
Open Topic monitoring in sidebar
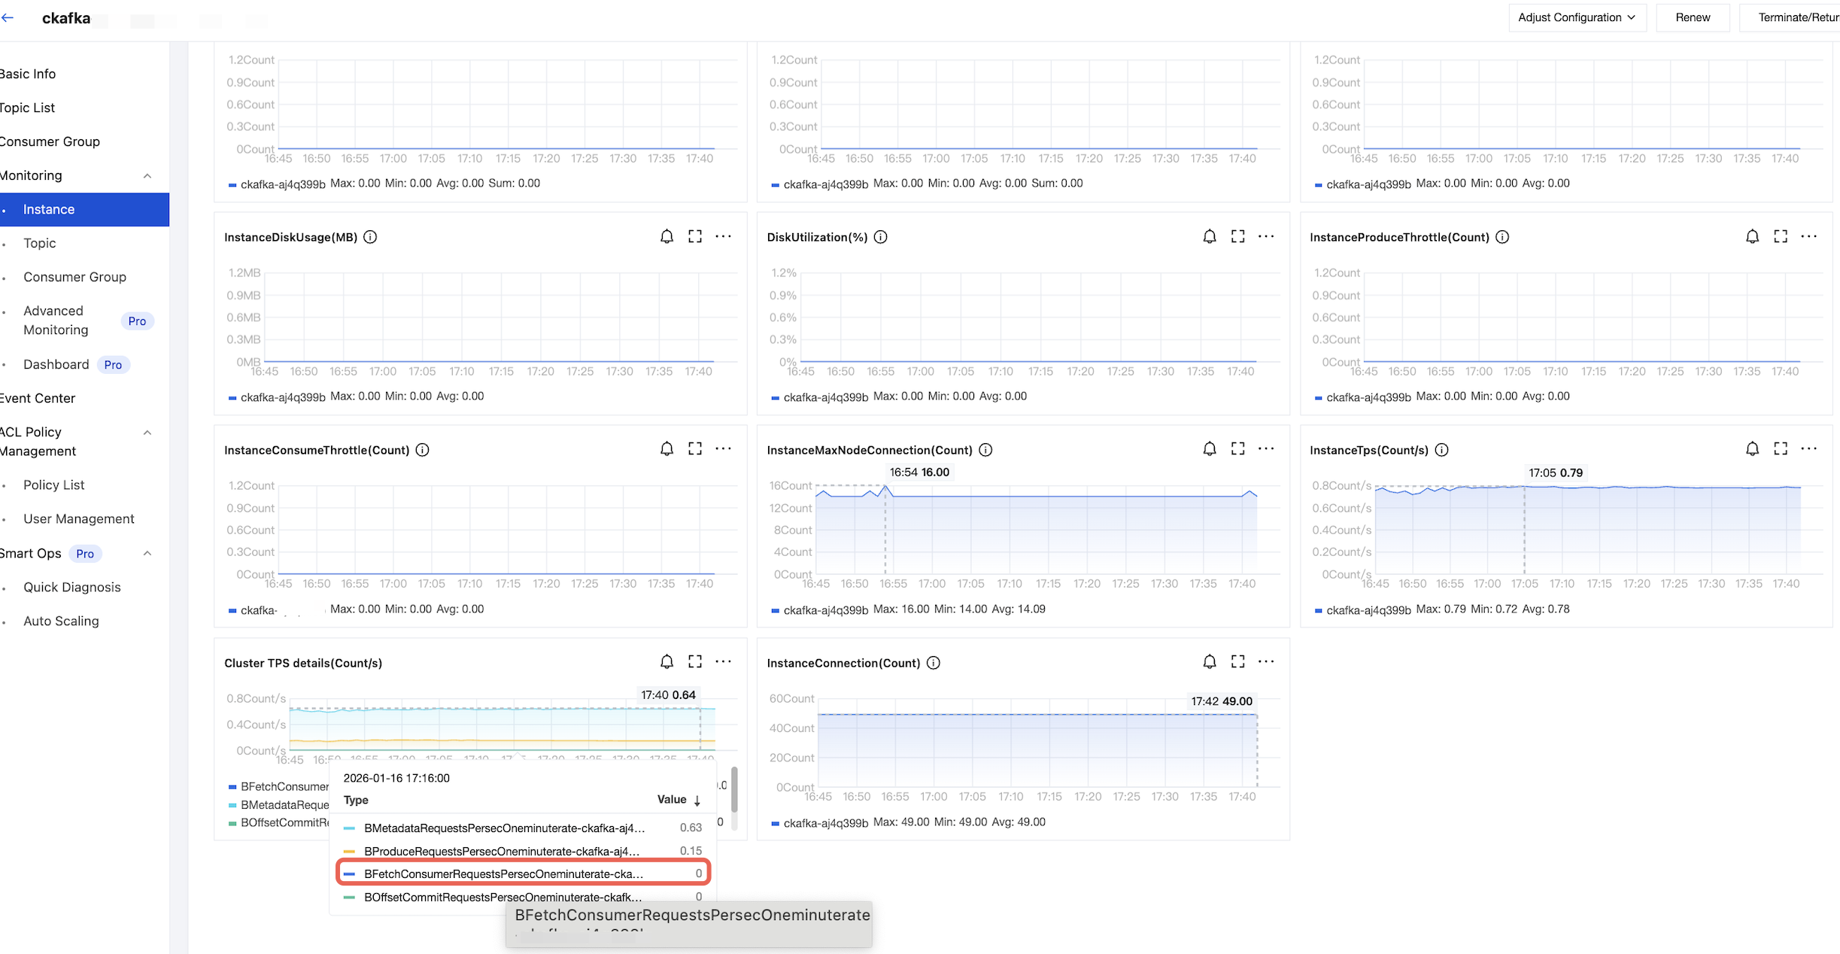coord(40,243)
